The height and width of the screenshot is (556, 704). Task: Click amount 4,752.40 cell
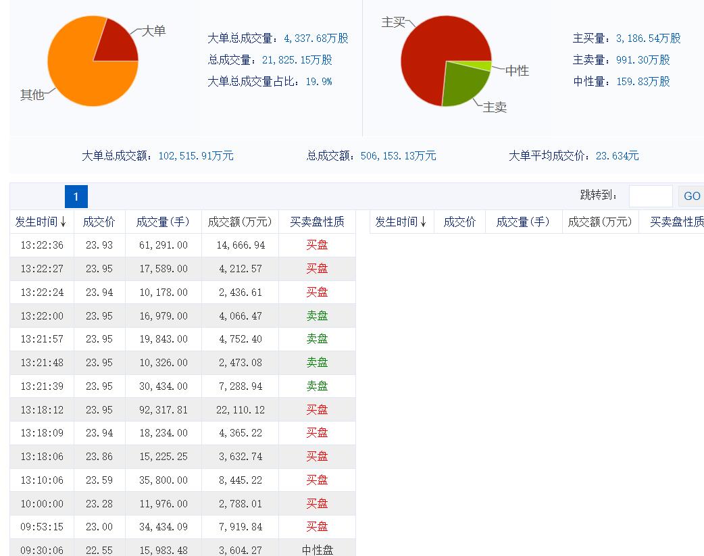click(x=241, y=339)
